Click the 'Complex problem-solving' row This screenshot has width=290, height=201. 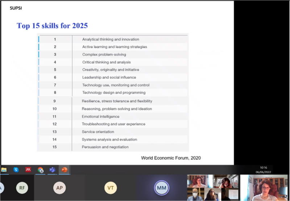tap(104, 55)
